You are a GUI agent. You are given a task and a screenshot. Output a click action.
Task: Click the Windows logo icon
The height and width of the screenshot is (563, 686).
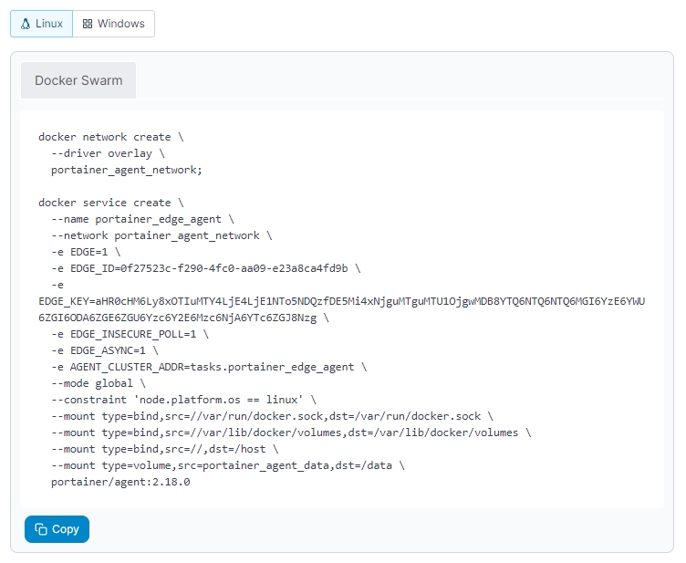tap(88, 24)
